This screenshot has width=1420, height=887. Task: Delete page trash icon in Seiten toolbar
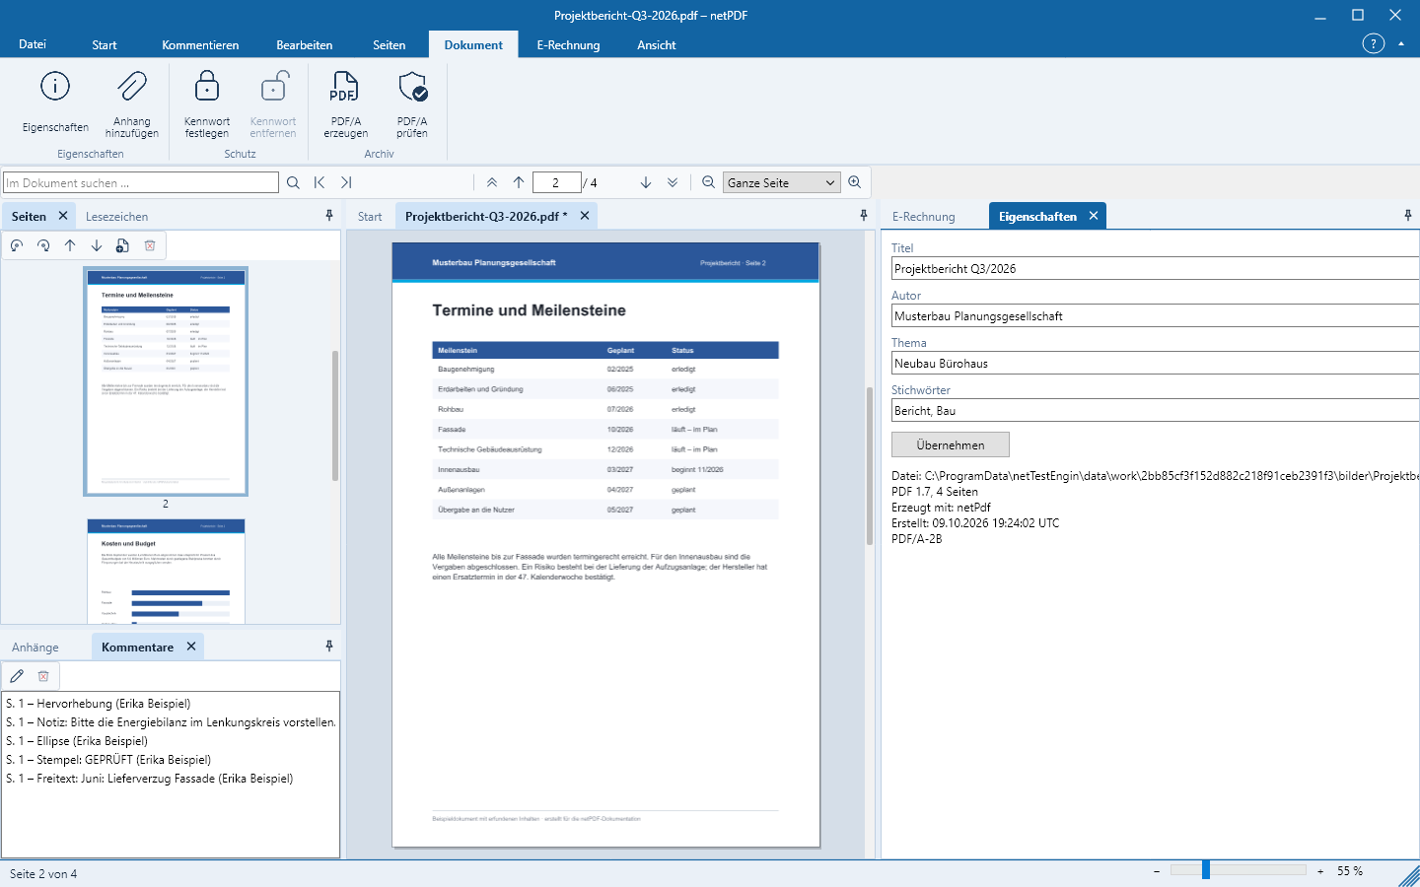[150, 245]
